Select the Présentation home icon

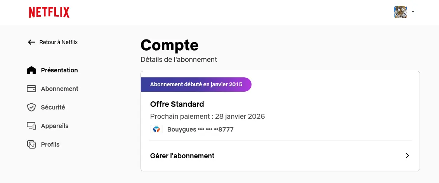(31, 70)
